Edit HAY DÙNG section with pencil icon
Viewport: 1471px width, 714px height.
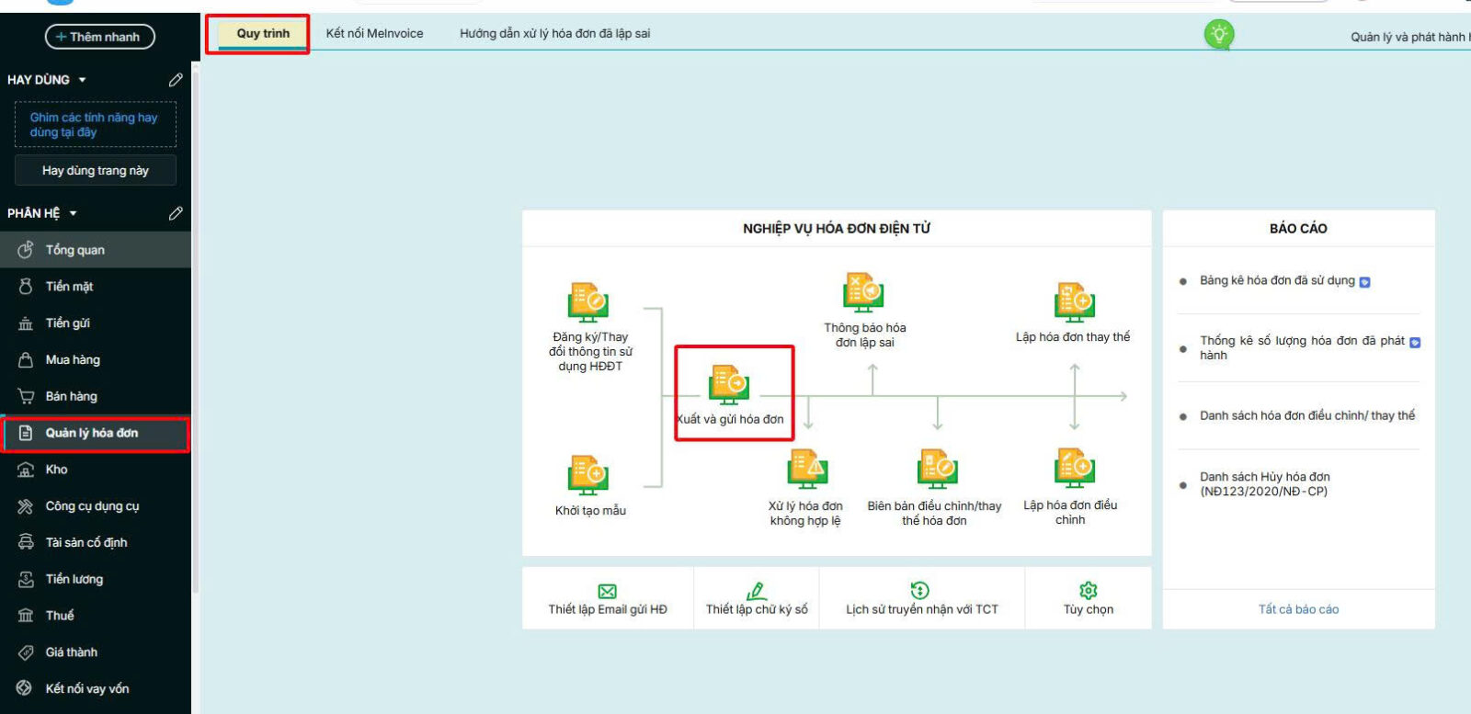[x=176, y=80]
